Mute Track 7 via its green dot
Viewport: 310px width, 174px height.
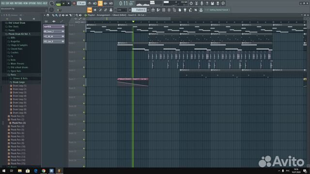pos(84,86)
